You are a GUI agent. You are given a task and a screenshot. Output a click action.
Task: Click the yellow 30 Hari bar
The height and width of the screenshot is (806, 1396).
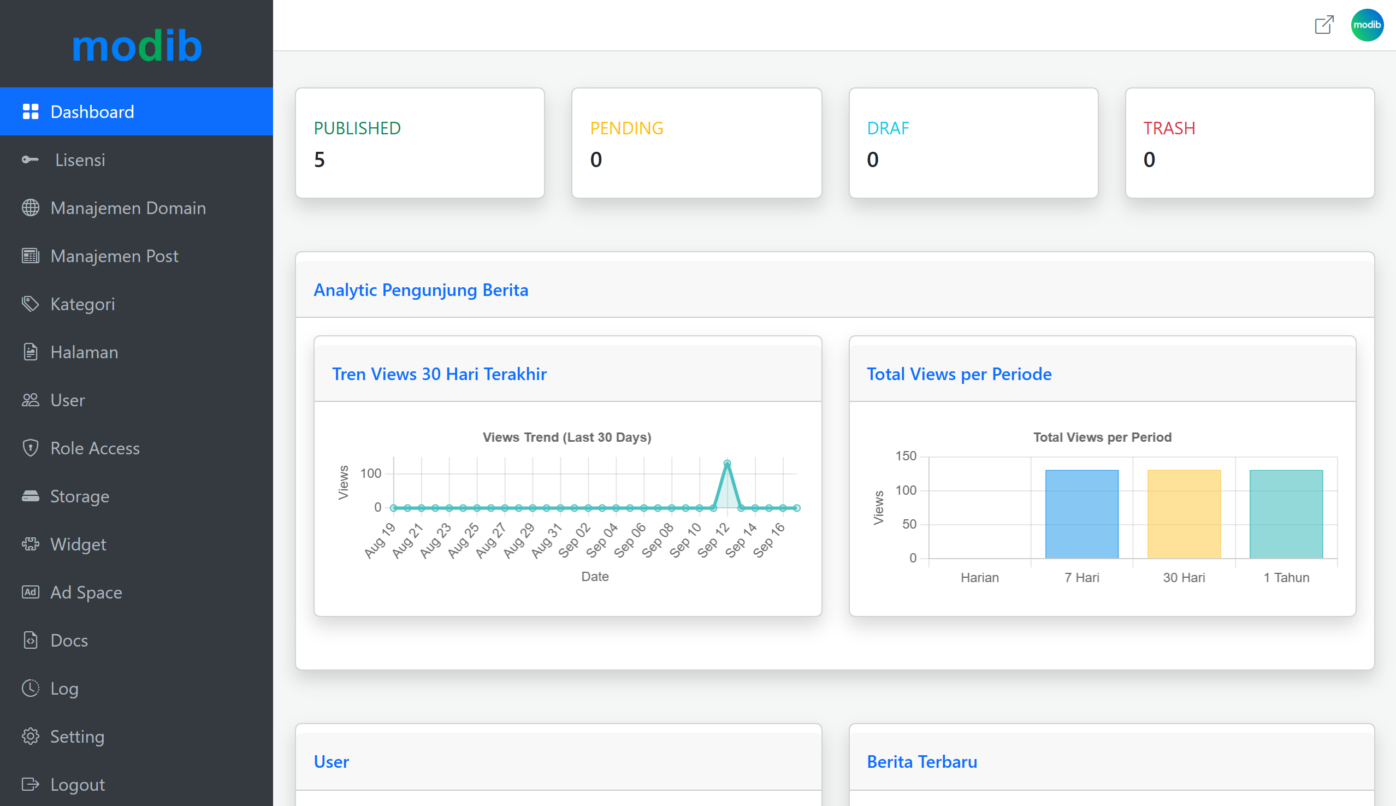[1184, 514]
